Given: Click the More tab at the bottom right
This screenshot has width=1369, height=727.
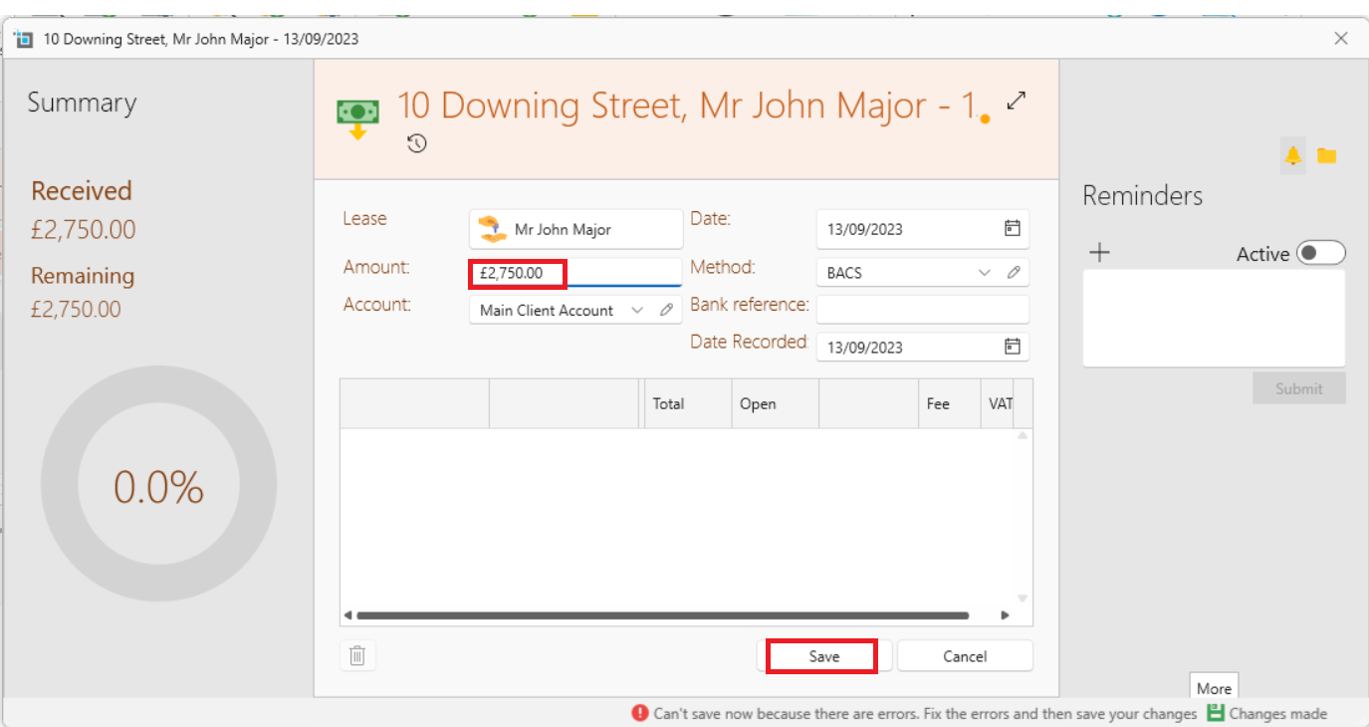Looking at the screenshot, I should point(1214,688).
